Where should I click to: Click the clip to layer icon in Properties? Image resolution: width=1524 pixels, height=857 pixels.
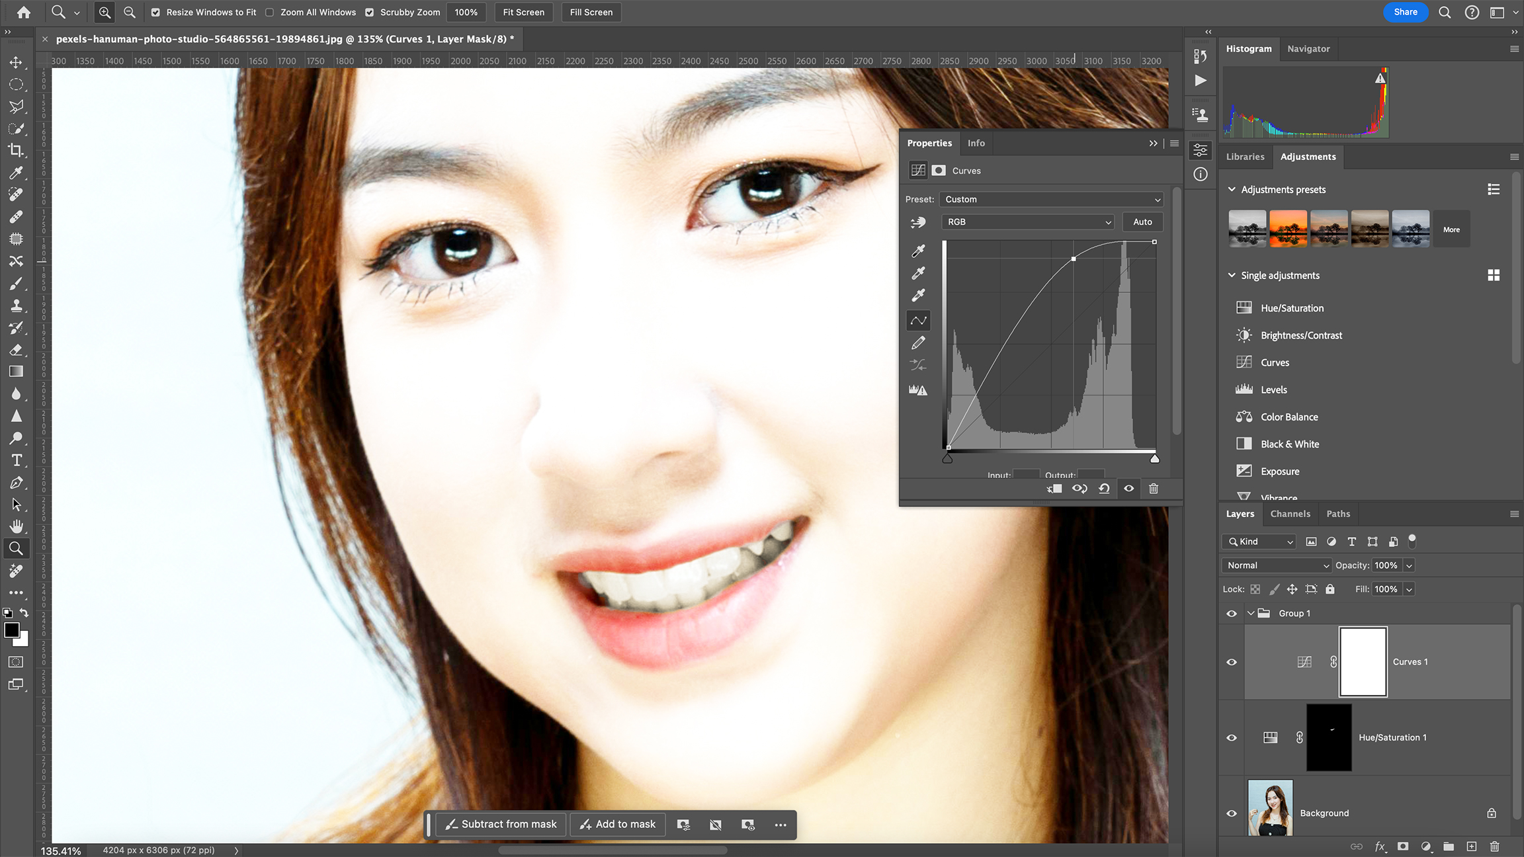click(x=1054, y=489)
